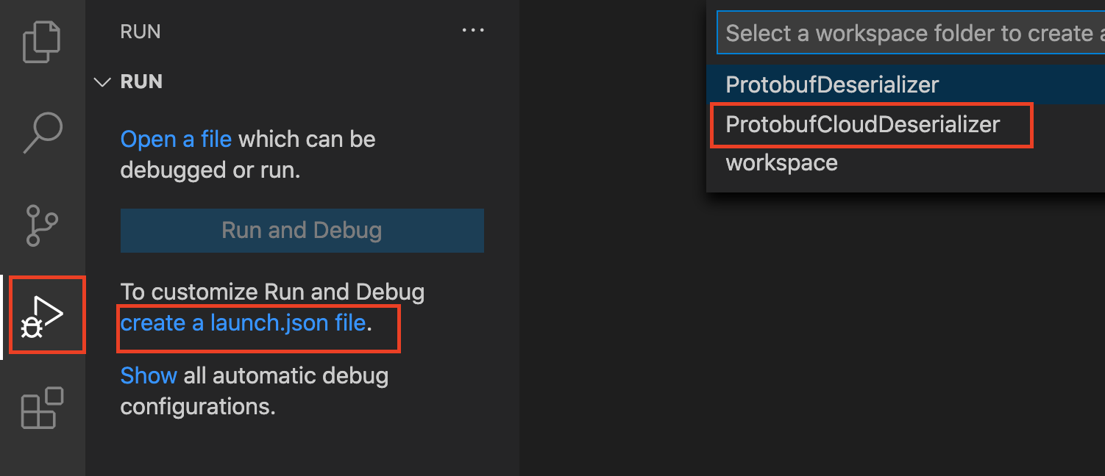Select the Run and Debug bug-play icon

(x=42, y=316)
